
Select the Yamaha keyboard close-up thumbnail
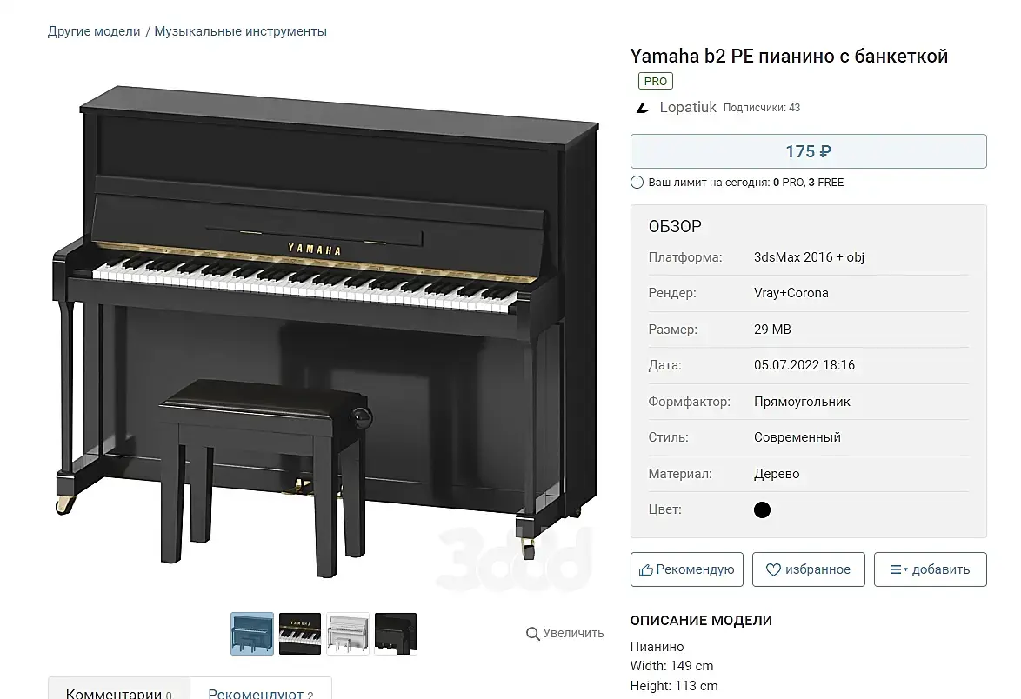pyautogui.click(x=300, y=634)
